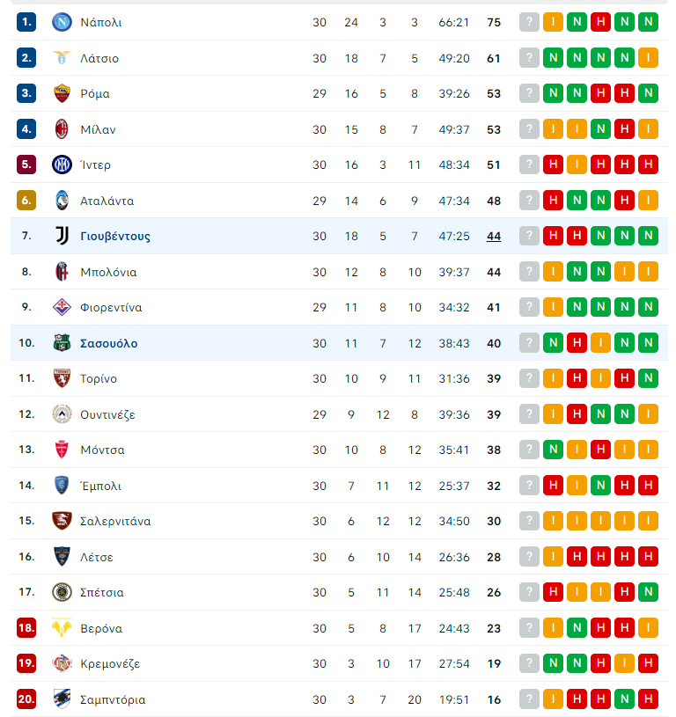Click Salernitana's next match question-mark badge
676x717 pixels.
[x=529, y=521]
